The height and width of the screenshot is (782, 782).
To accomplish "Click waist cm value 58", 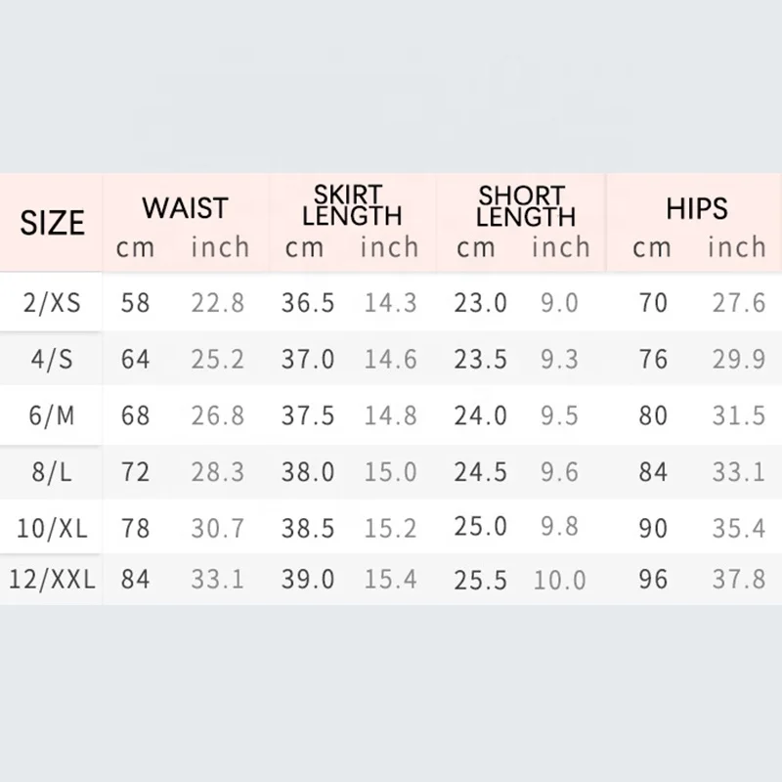I will [136, 303].
